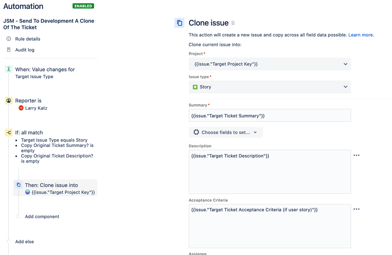This screenshot has height=255, width=392.
Task: Expand Choose fields to set dropdown
Action: click(x=226, y=132)
